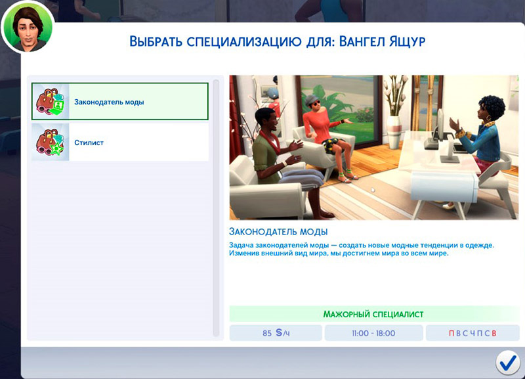Click the career preview image
Screen dimensions: 525x379
(373, 147)
